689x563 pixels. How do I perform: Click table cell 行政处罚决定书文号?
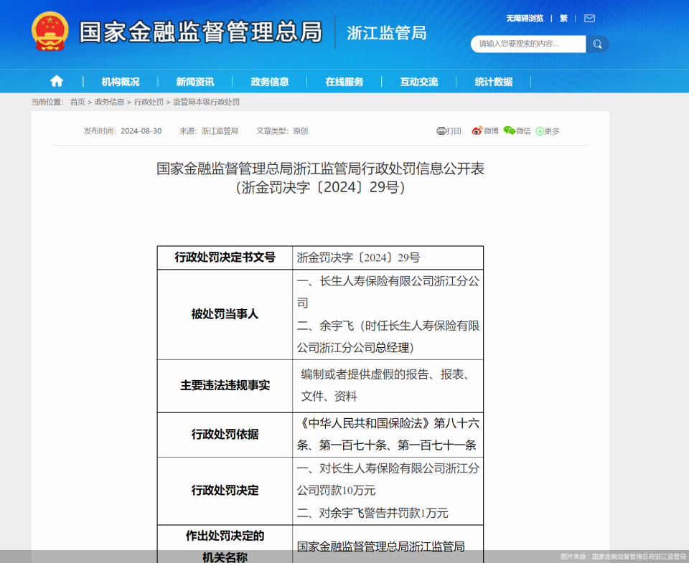point(225,257)
